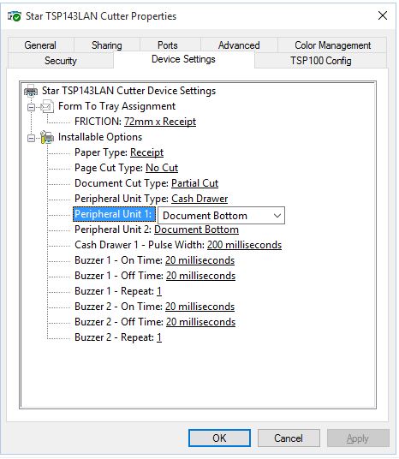399x459 pixels.
Task: Click the printer icon beside Device Settings root
Action: [31, 91]
